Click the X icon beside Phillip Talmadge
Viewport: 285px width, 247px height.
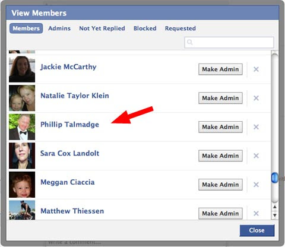[256, 127]
